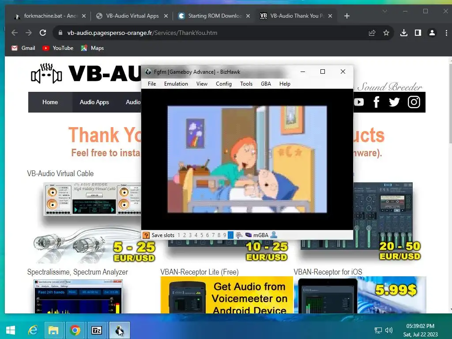Viewport: 452px width, 339px height.
Task: Open the GBA menu in BizHawk
Action: [266, 83]
